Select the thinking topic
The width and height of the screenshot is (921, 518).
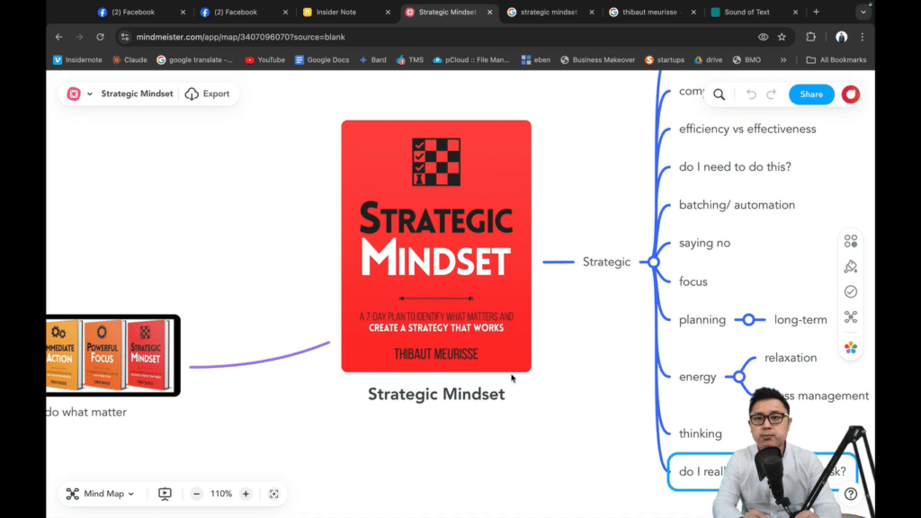[x=700, y=434]
